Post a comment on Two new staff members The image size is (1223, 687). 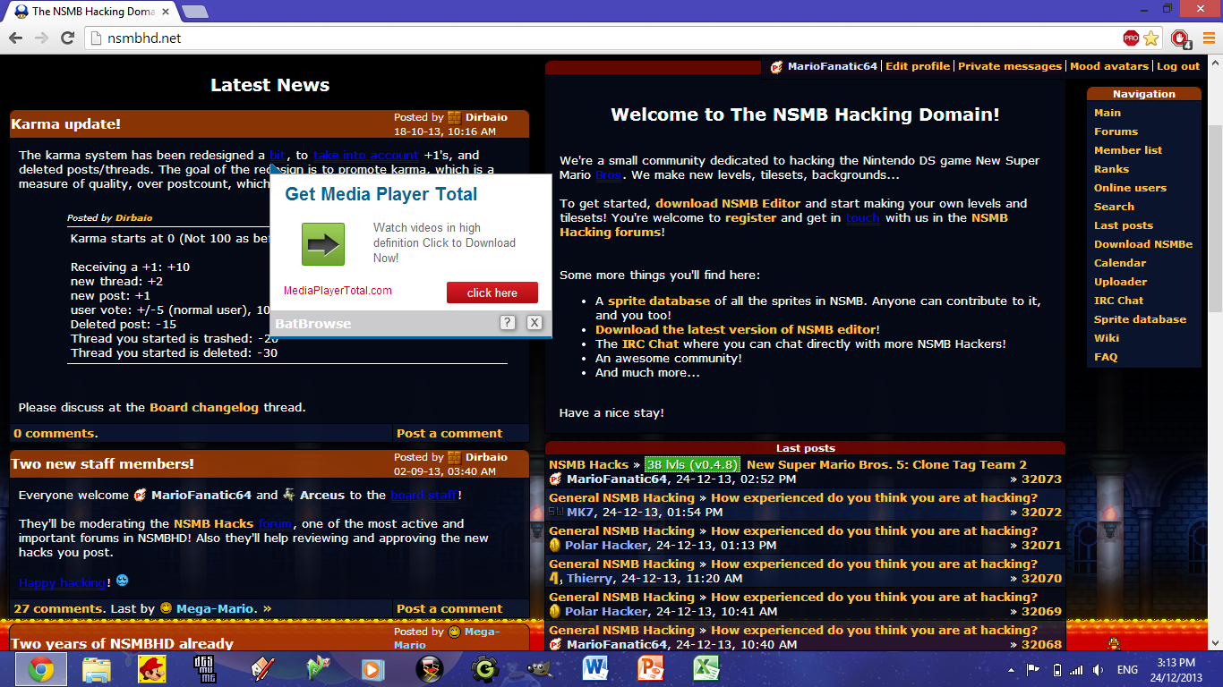pos(449,608)
